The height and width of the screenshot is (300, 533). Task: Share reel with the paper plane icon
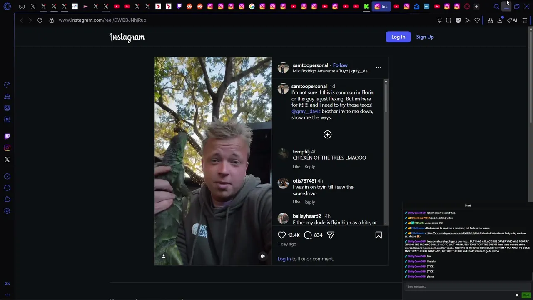331,235
